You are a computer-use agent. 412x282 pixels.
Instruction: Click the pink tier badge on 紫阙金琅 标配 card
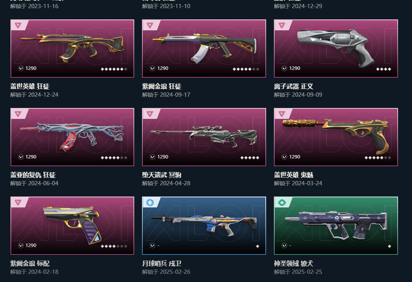[x=18, y=202]
